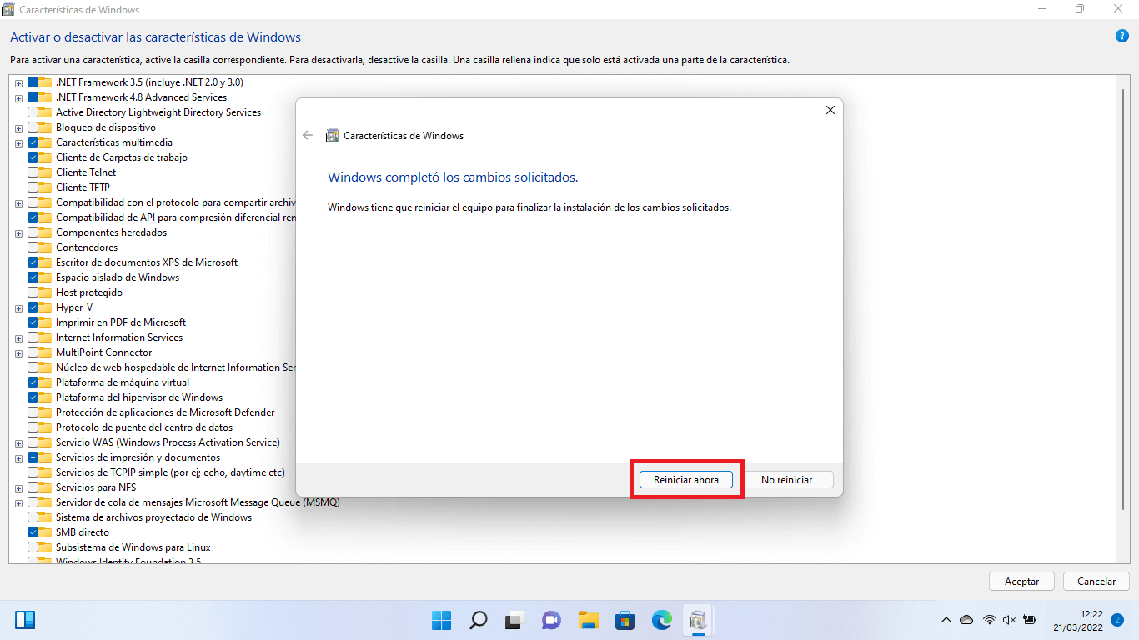The height and width of the screenshot is (640, 1139).
Task: Expand the Componentes heredados node
Action: [x=18, y=233]
